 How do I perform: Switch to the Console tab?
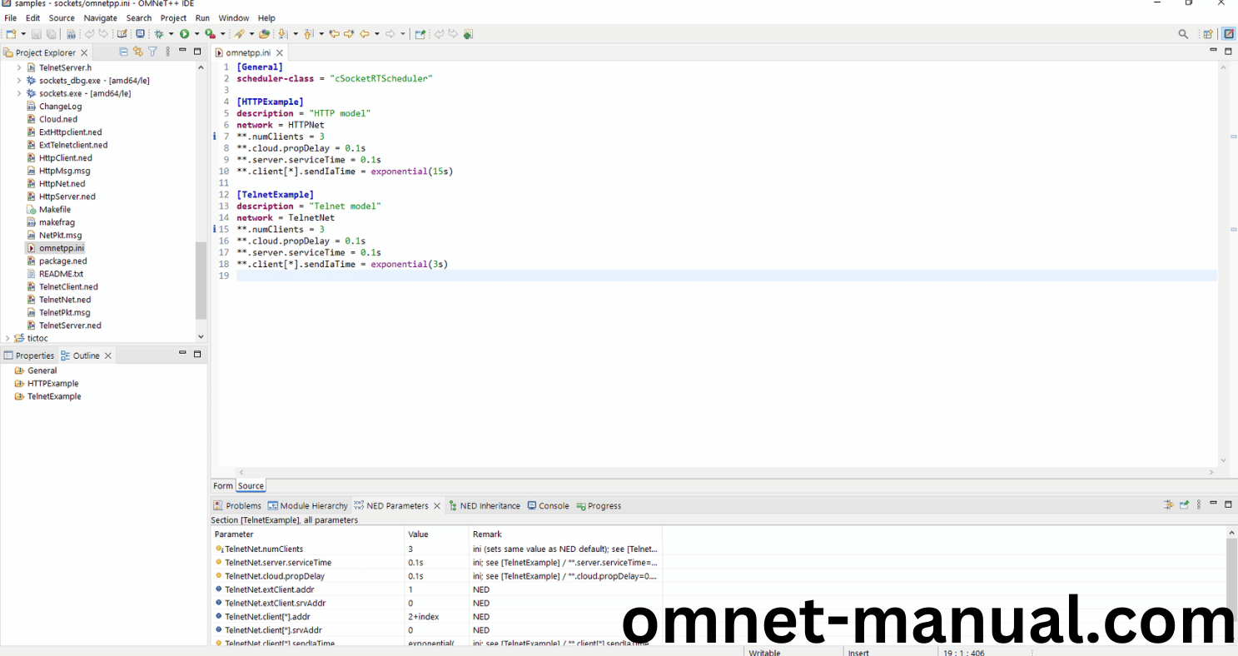pyautogui.click(x=553, y=505)
